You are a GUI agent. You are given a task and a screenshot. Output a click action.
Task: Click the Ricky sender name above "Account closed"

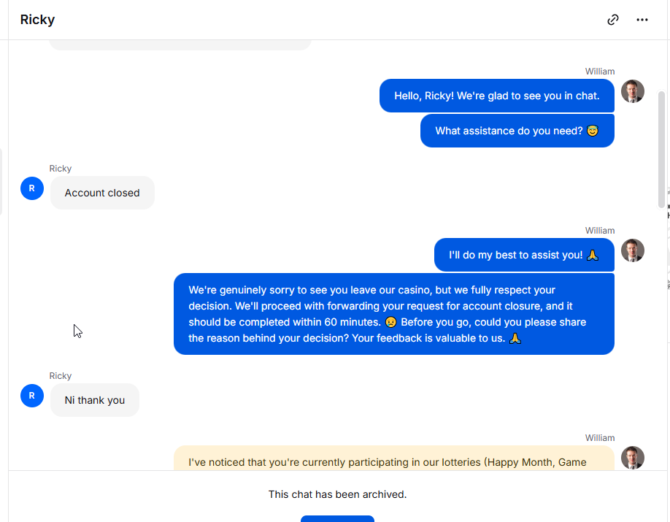[x=61, y=169]
